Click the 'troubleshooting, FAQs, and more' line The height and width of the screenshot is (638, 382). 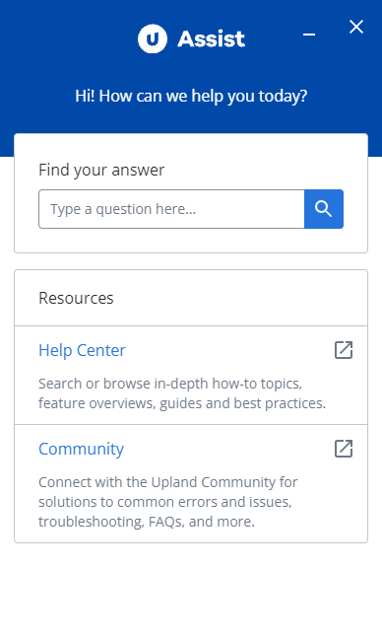click(x=147, y=522)
